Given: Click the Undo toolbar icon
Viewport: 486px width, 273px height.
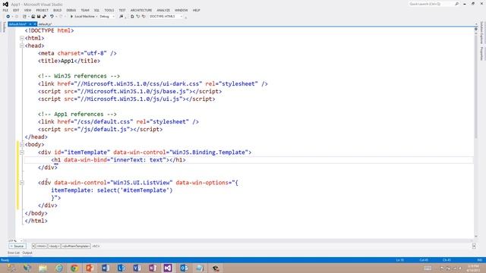Looking at the screenshot, I should pyautogui.click(x=52, y=17).
